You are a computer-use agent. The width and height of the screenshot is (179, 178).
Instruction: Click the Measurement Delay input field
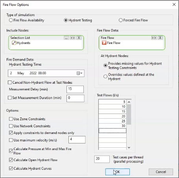click(x=75, y=89)
